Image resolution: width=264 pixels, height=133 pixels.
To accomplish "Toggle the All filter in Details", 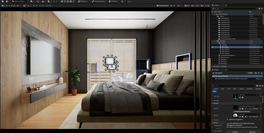I will [x=214, y=91].
